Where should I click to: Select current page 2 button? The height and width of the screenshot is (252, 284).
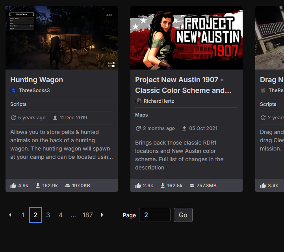35,215
